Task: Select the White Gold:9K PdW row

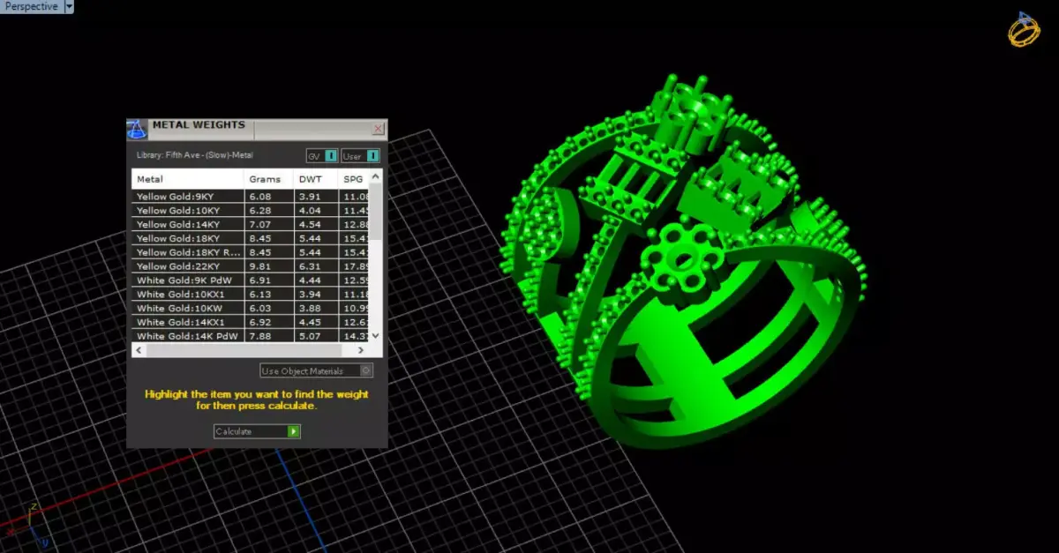Action: 250,280
